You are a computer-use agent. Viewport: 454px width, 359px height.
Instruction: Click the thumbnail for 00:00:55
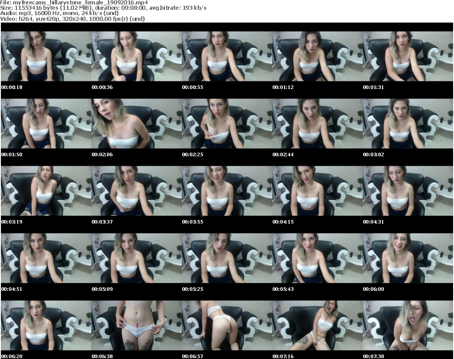tap(227, 56)
